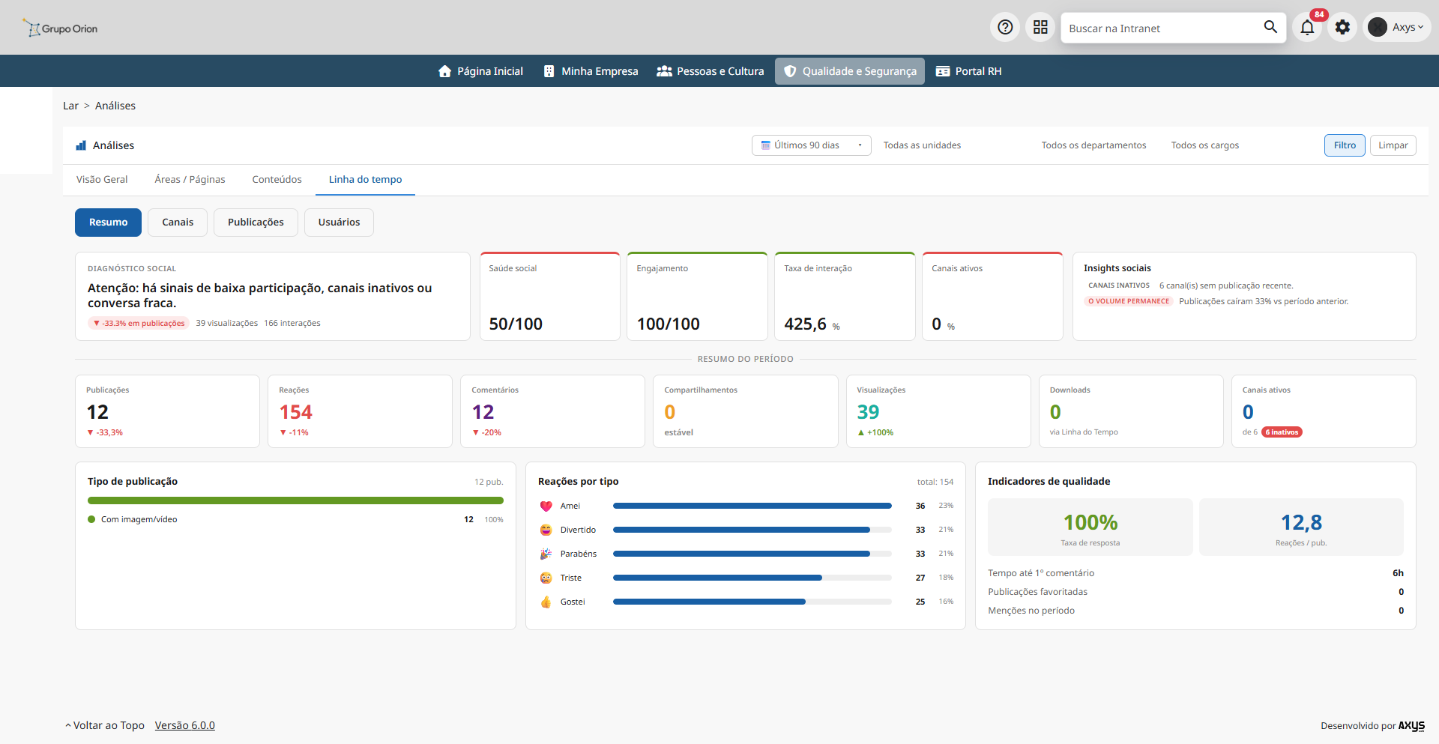Screen dimensions: 1439x744
Task: Click Voltar ao Topo link
Action: tap(105, 725)
